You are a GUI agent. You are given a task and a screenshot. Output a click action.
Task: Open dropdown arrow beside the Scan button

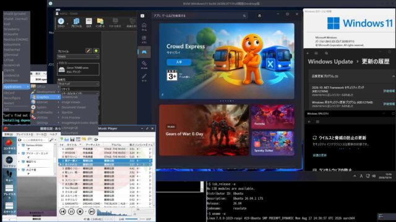click(67, 23)
